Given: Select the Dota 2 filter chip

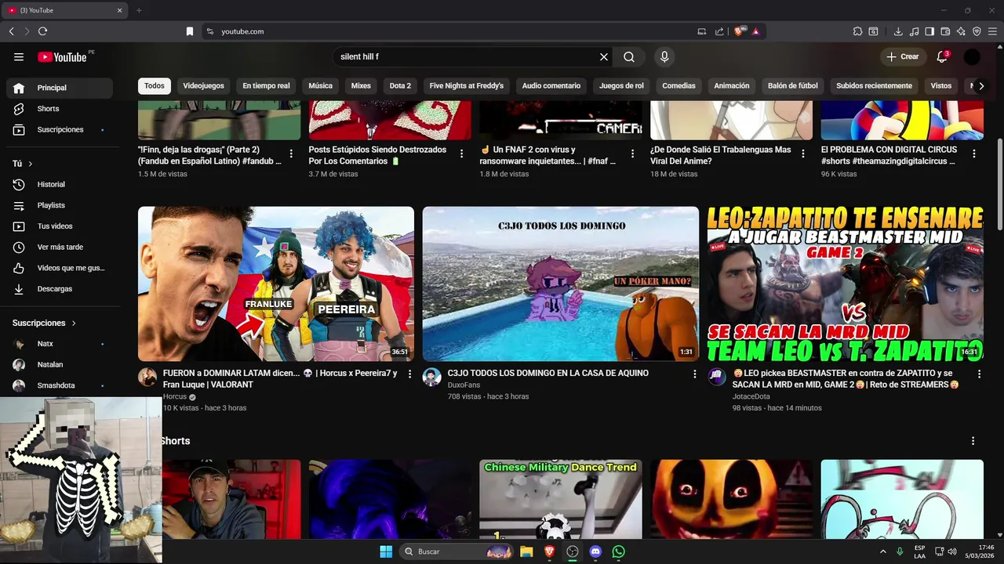Looking at the screenshot, I should tap(400, 86).
